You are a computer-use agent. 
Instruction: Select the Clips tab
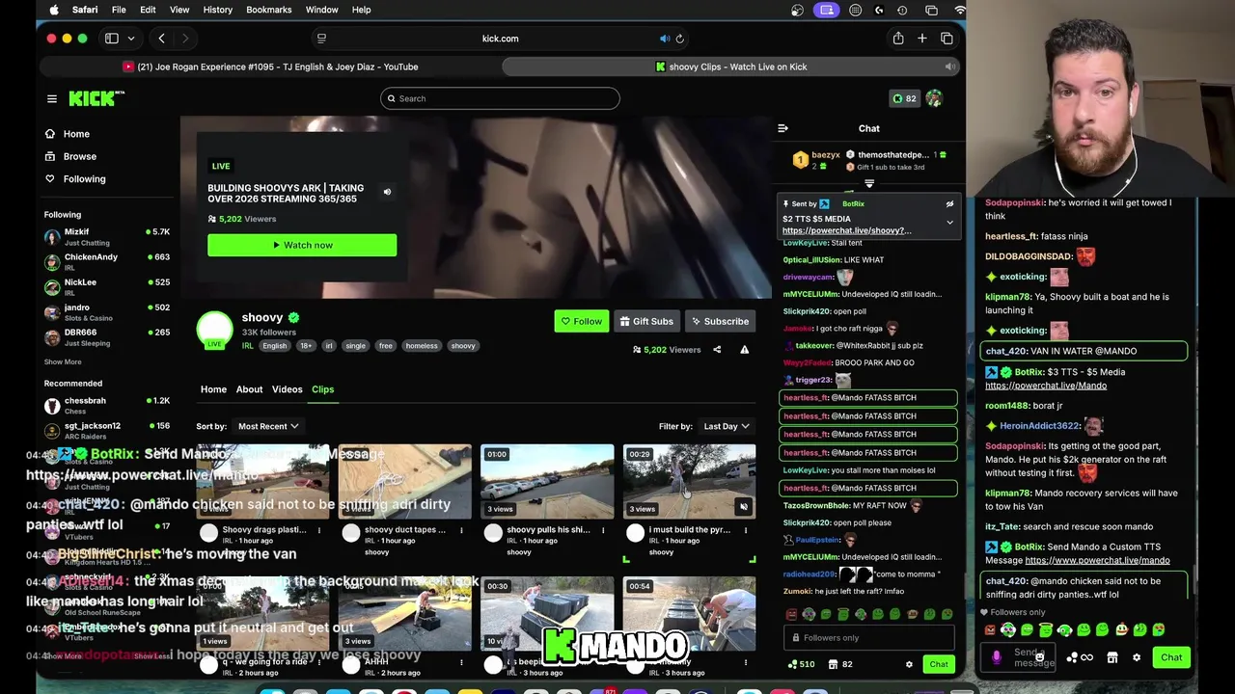click(x=322, y=389)
